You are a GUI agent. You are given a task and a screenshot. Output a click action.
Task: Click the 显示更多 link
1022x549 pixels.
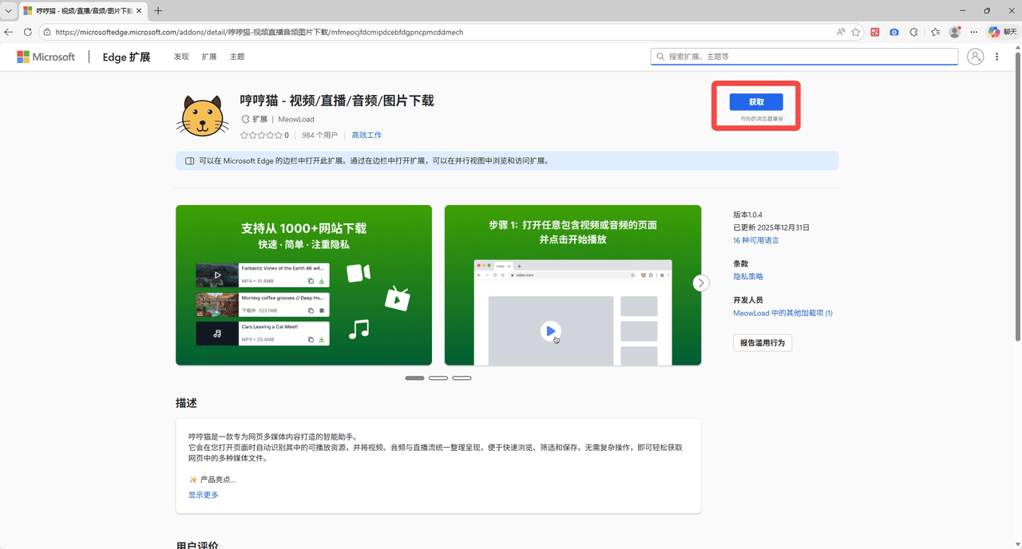point(203,495)
